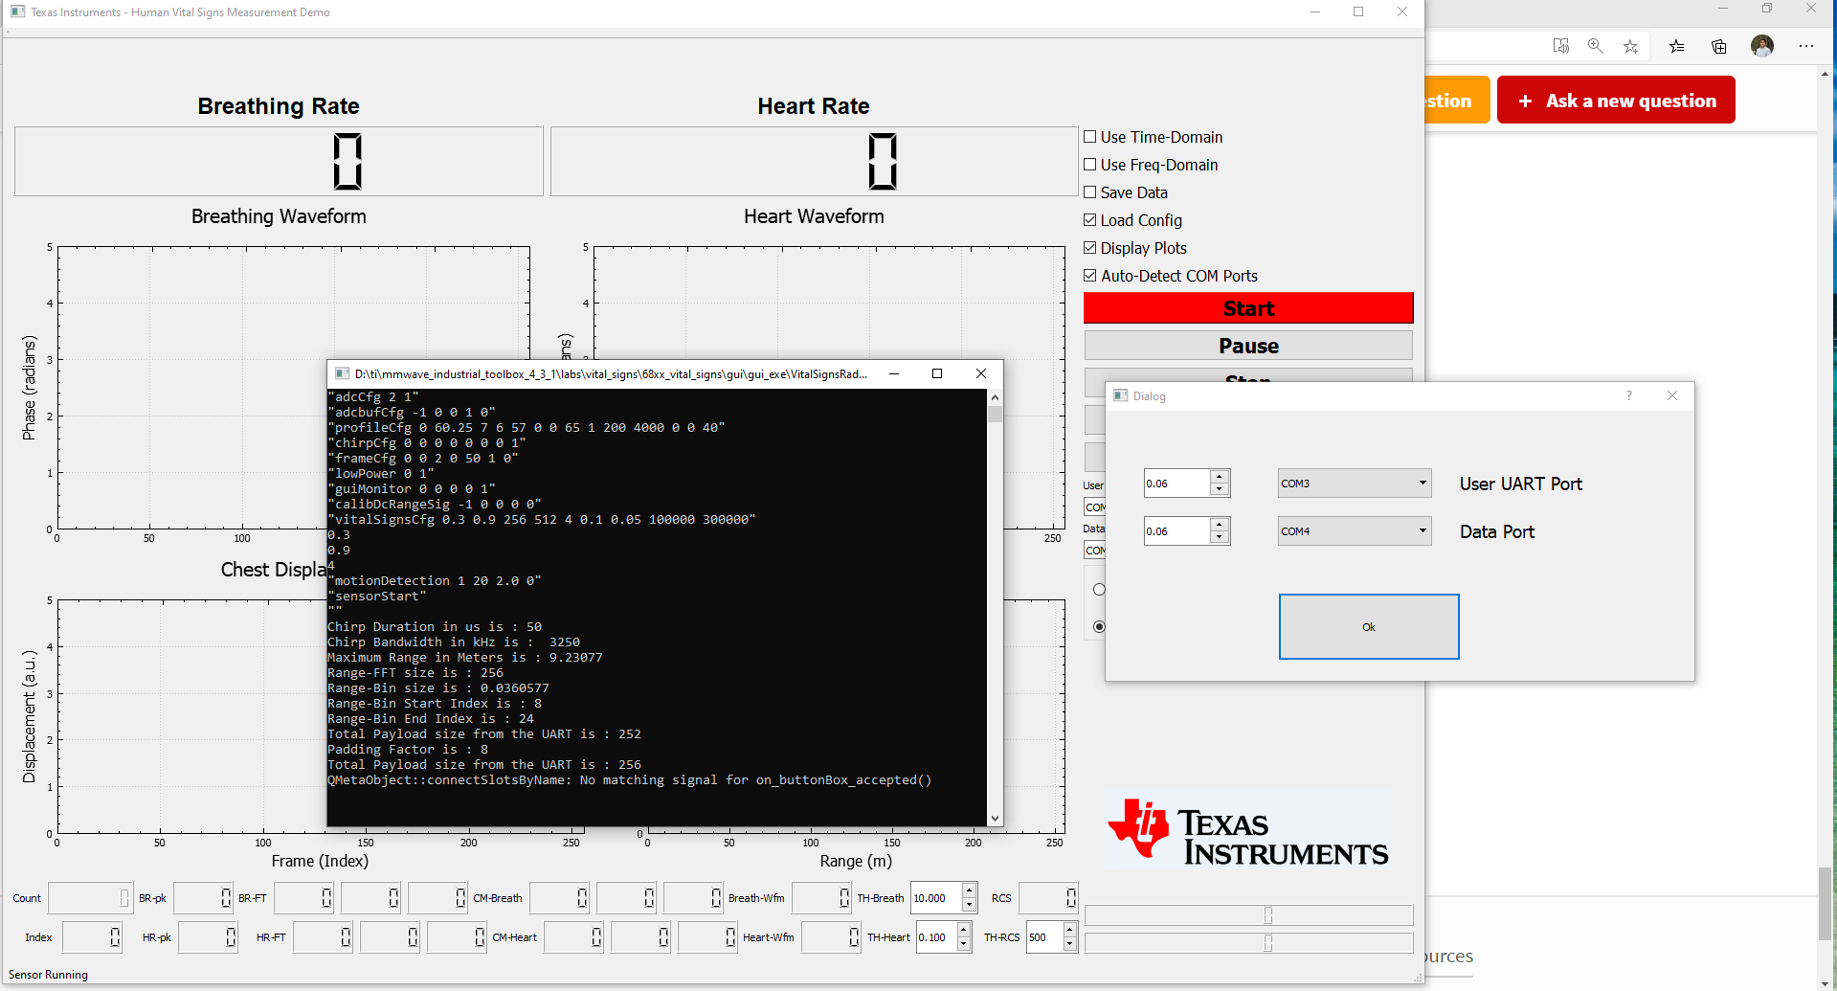Image resolution: width=1837 pixels, height=991 pixels.
Task: Click the Heart Rate number display
Action: 814,161
